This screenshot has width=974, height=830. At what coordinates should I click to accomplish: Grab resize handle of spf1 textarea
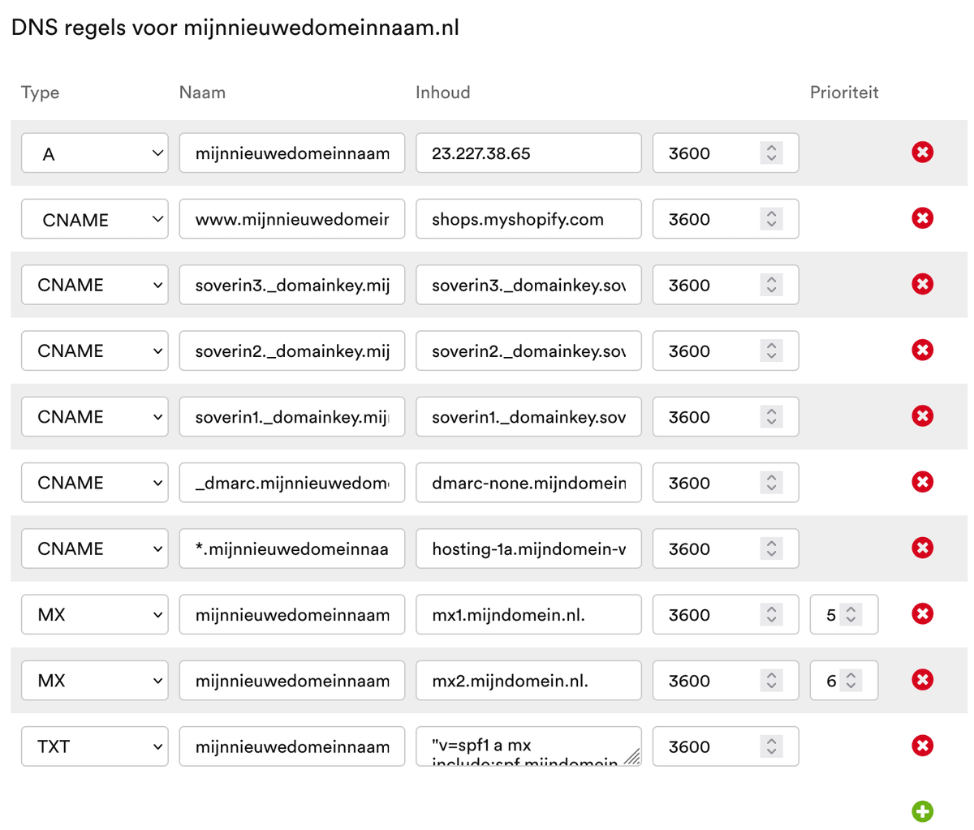coord(632,757)
